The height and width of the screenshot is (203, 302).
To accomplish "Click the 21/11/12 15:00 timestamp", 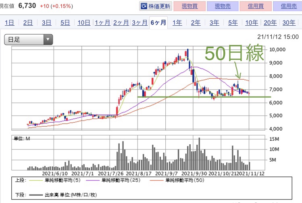I will click(278, 37).
